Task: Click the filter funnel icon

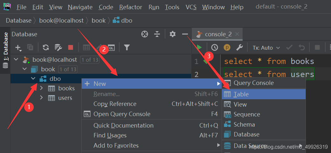Action: 127,47
